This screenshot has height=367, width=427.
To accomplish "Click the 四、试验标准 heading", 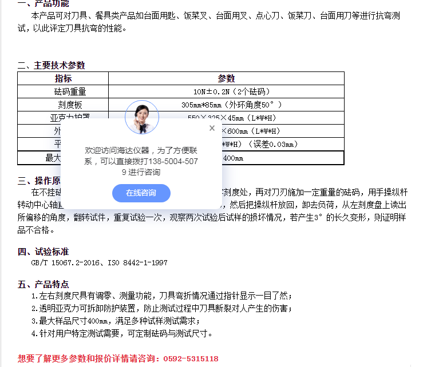I will (44, 251).
